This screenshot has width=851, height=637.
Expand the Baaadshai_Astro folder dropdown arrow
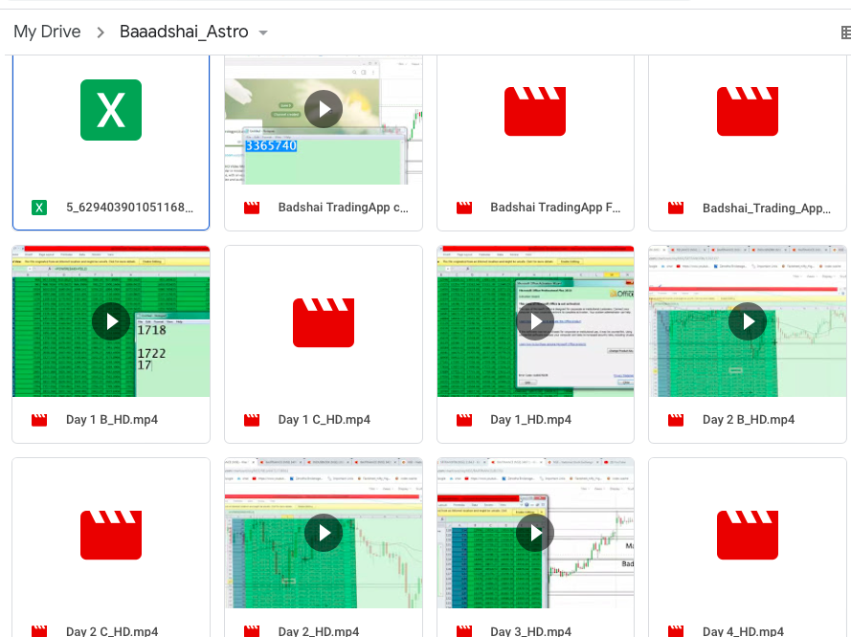click(x=263, y=33)
